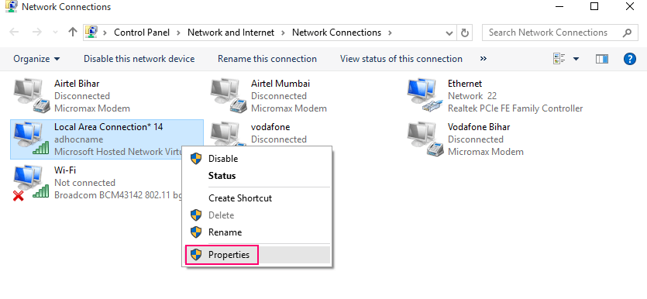Image resolution: width=647 pixels, height=299 pixels.
Task: Click the greyed Delete menu entry
Action: click(x=257, y=215)
